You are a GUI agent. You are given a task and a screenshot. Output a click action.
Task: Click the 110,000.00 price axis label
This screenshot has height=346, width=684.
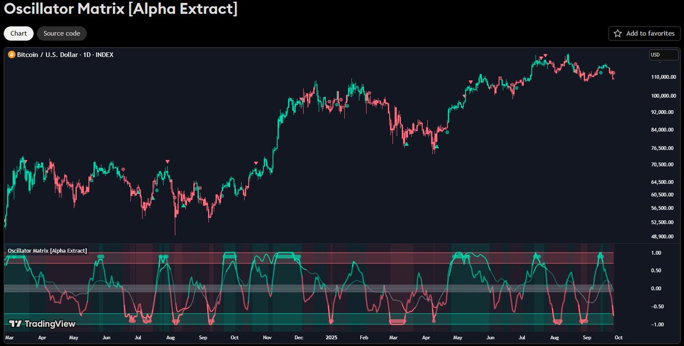point(663,77)
